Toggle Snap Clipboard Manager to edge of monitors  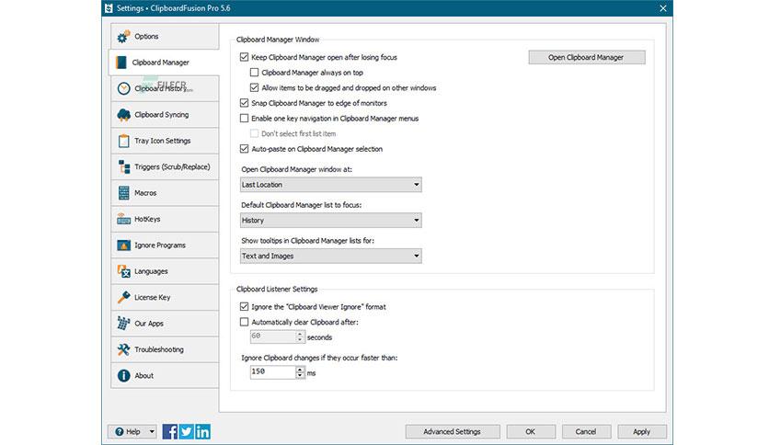pos(245,103)
